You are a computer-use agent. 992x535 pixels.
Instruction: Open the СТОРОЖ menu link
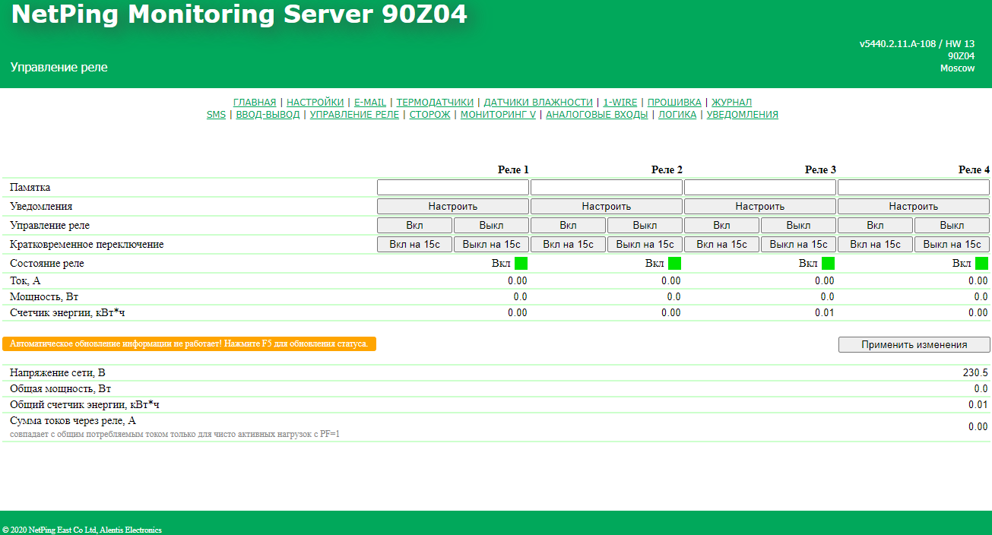pyautogui.click(x=429, y=115)
